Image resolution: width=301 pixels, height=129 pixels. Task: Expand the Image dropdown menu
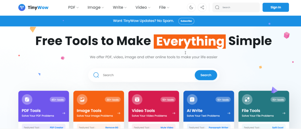tap(96, 7)
